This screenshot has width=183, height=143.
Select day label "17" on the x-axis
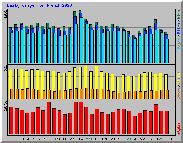[x=97, y=139]
